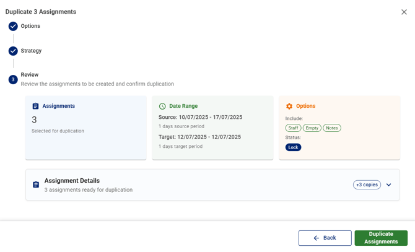The image size is (415, 252).
Task: Jump to the Strategy step label
Action: click(32, 51)
